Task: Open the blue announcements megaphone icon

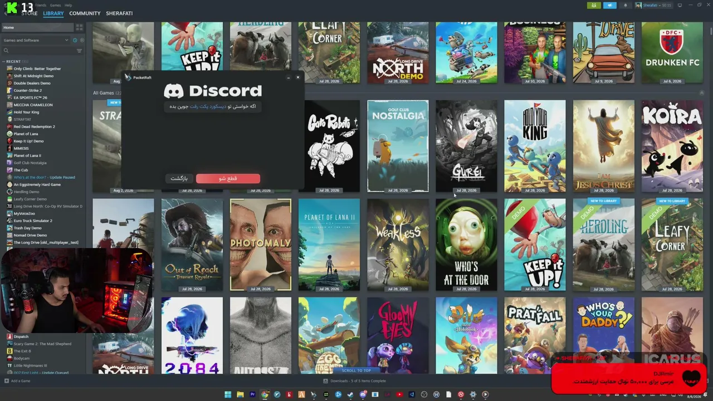Action: (610, 6)
